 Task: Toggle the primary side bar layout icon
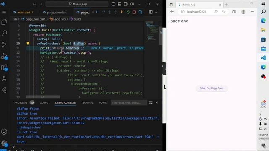click(113, 4)
